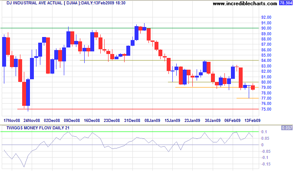Click the 75.00 price axis label
Image resolution: width=293 pixels, height=172 pixels.
(266, 109)
